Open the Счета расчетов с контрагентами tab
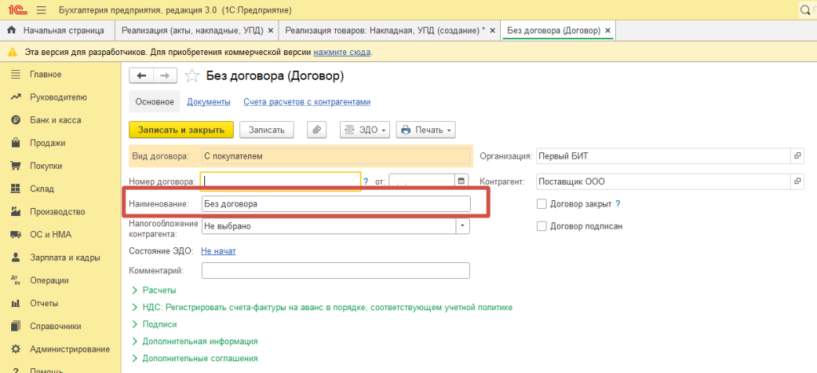817x373 pixels. pyautogui.click(x=306, y=102)
